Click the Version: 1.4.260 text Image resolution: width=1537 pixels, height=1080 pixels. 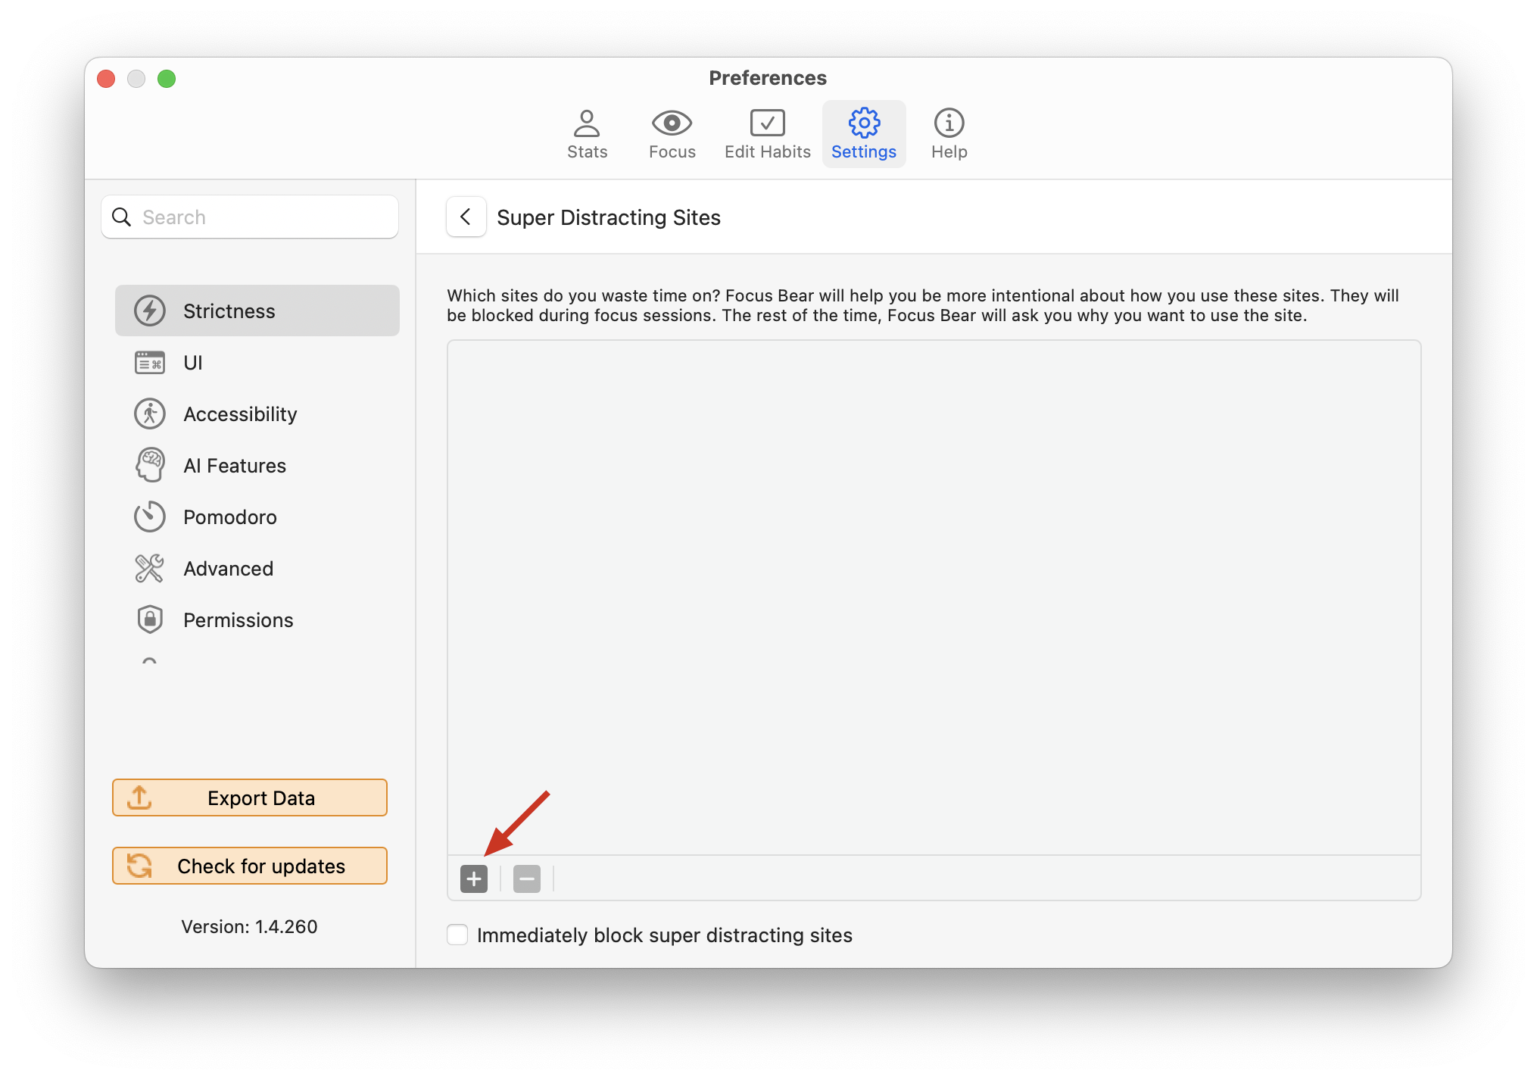point(249,926)
